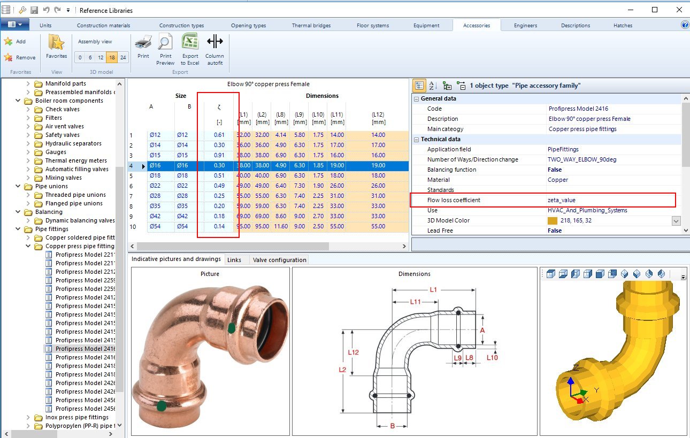Screen dimensions: 690x438
Task: Click the Print icon
Action: 143,46
